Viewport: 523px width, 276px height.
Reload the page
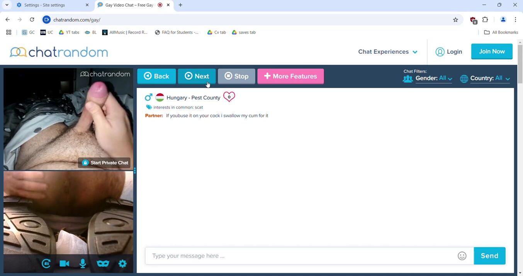pos(32,20)
